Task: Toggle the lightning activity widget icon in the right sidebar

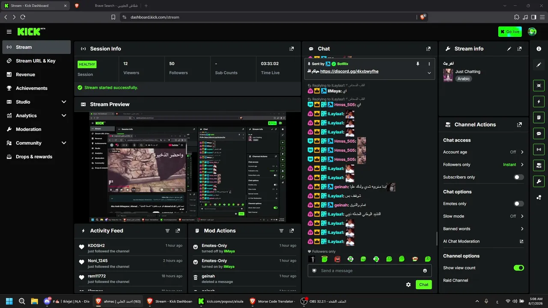Action: click(539, 101)
